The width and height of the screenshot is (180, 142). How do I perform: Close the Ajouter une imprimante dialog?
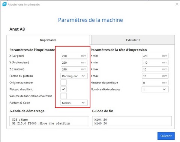click(177, 4)
